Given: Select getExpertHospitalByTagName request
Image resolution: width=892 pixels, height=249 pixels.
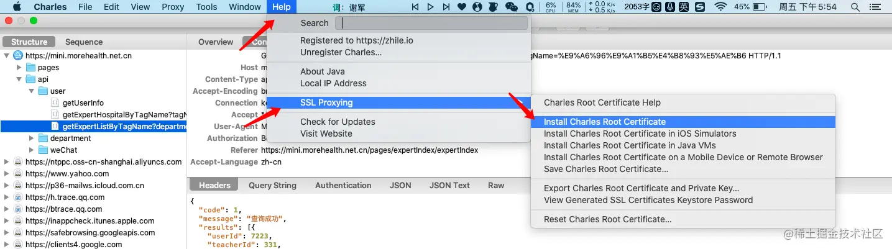Looking at the screenshot, I should pyautogui.click(x=124, y=114).
